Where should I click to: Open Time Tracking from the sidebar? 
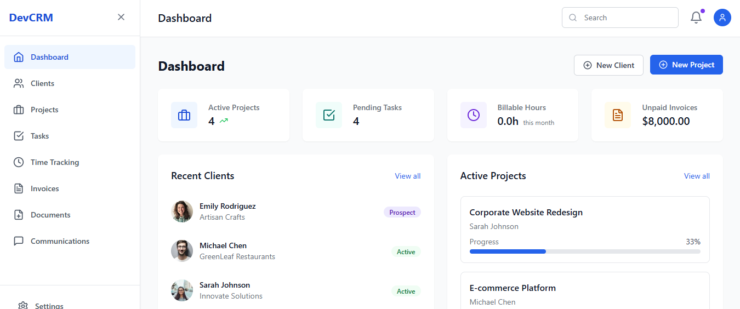70,162
